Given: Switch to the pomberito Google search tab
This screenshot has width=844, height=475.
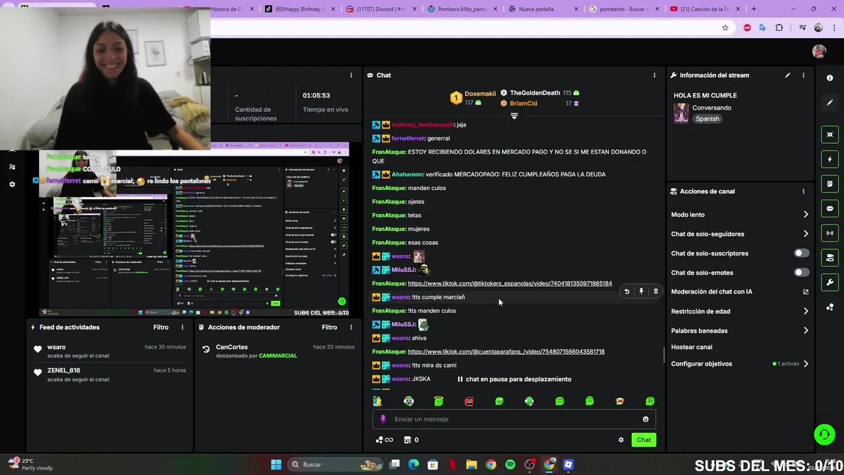Looking at the screenshot, I should (x=624, y=9).
